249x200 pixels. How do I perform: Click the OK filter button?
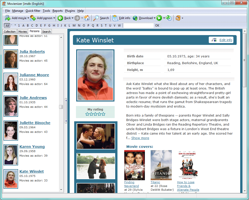[x=157, y=25]
